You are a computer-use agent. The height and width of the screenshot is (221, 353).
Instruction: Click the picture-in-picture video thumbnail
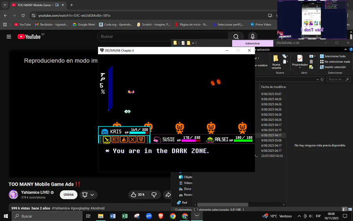tap(312, 20)
